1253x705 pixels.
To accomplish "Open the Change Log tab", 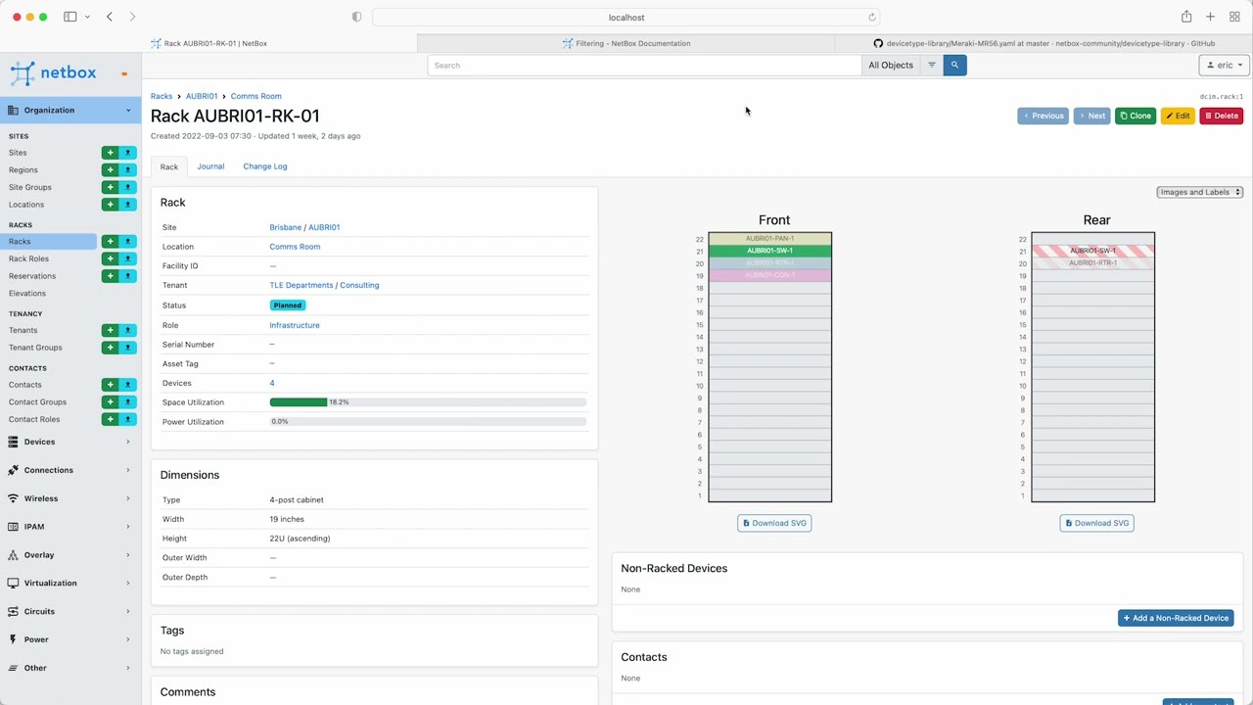I will click(264, 166).
